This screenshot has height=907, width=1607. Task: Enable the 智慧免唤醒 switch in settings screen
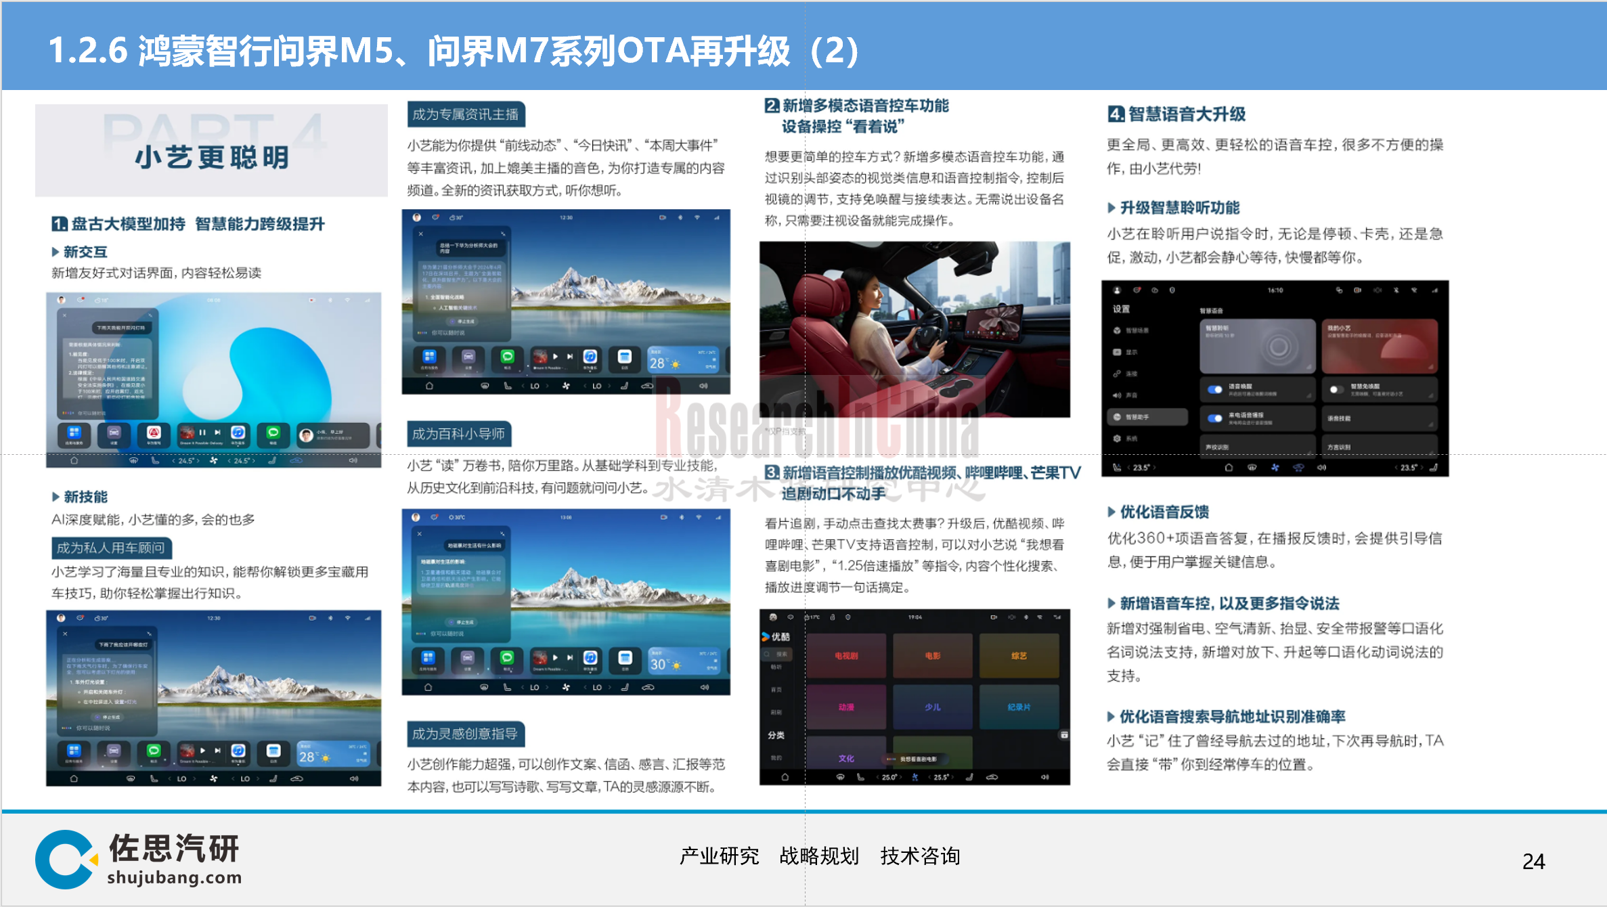[x=1336, y=389]
